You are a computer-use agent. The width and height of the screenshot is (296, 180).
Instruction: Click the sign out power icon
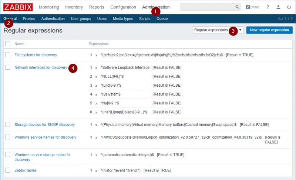coord(289,7)
